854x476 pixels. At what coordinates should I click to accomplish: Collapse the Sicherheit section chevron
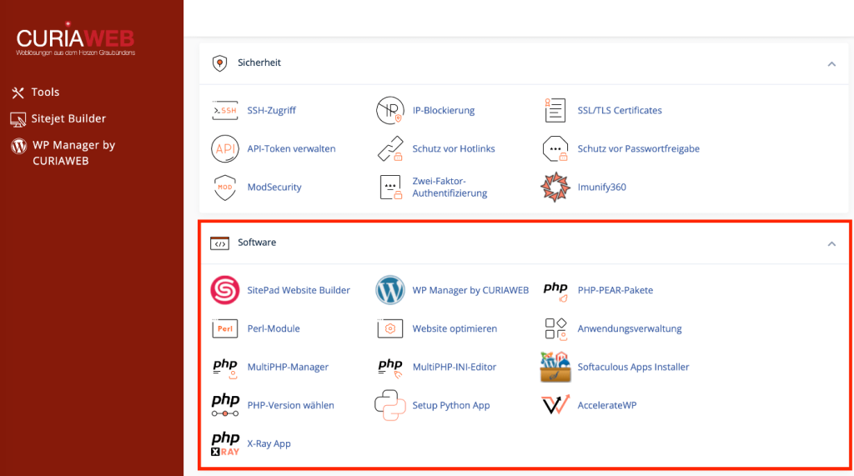[x=831, y=63]
